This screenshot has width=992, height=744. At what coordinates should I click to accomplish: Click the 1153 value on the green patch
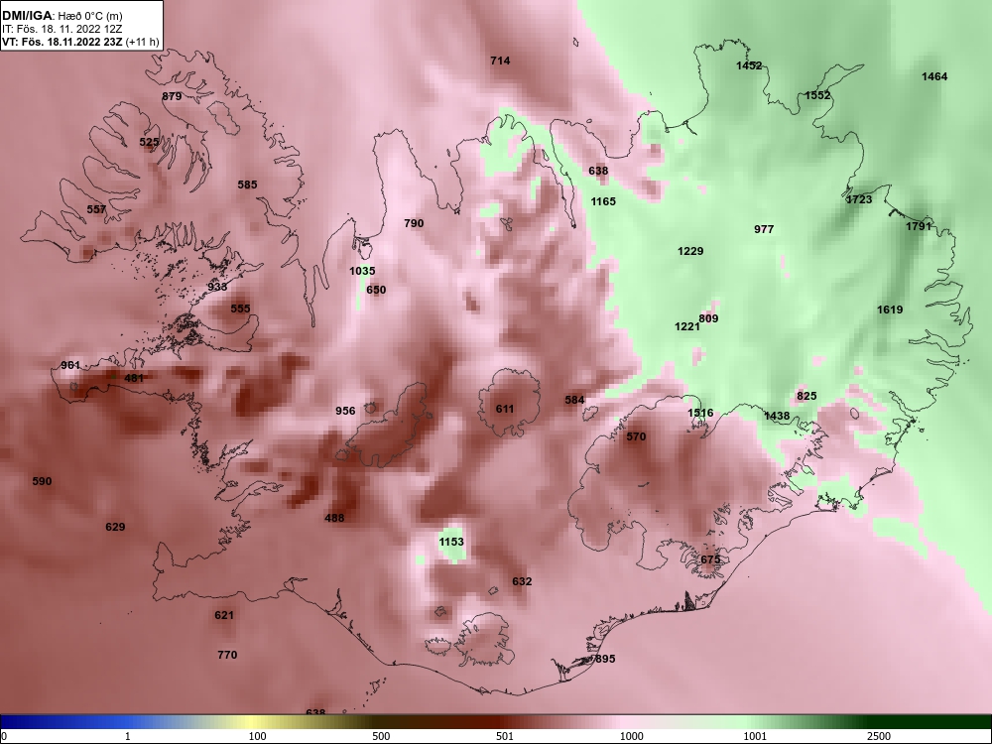(x=451, y=542)
